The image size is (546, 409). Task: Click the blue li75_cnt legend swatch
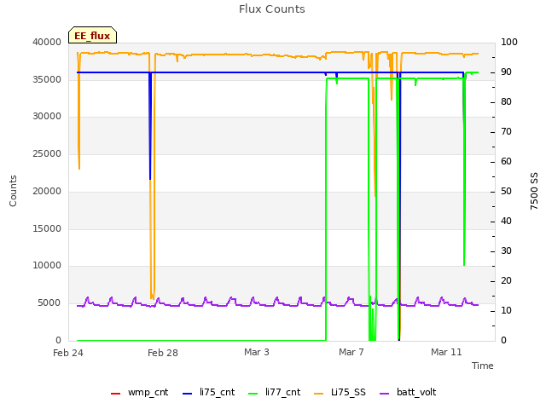(188, 394)
